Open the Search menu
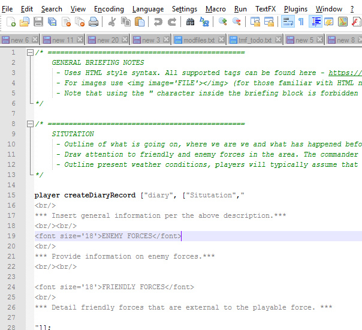The height and width of the screenshot is (330, 362). pos(52,9)
